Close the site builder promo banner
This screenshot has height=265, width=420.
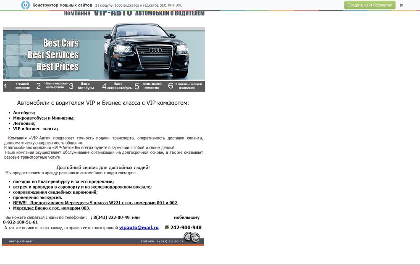pyautogui.click(x=401, y=5)
